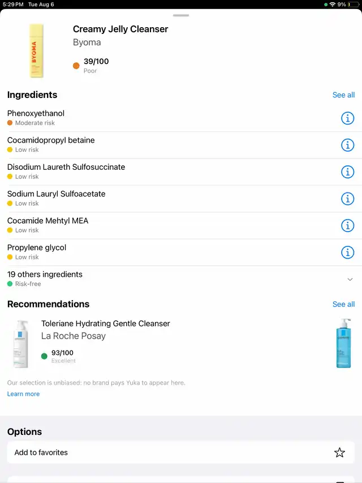See all recommendations
The height and width of the screenshot is (483, 362).
pos(343,304)
